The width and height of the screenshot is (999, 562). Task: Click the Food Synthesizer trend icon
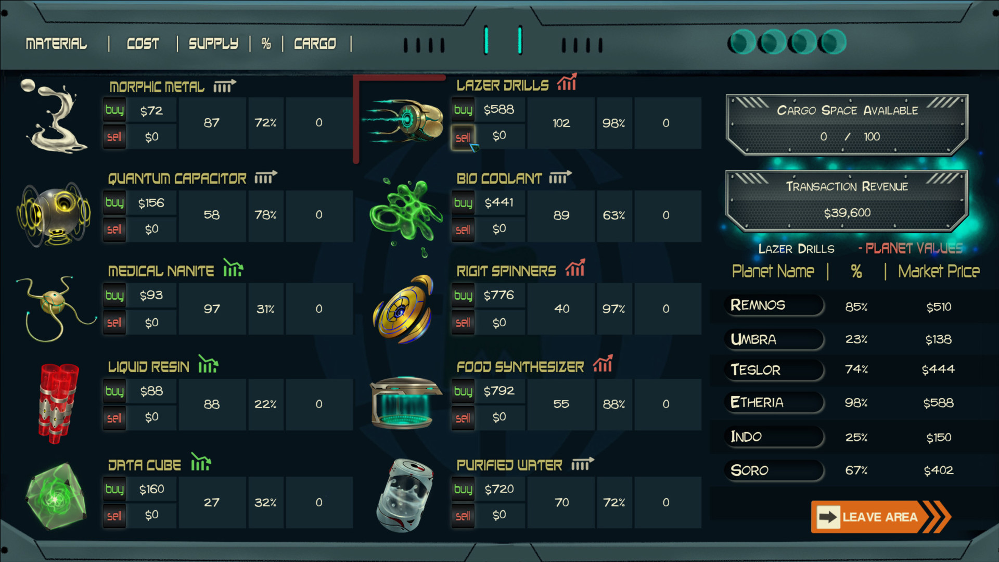(x=603, y=364)
